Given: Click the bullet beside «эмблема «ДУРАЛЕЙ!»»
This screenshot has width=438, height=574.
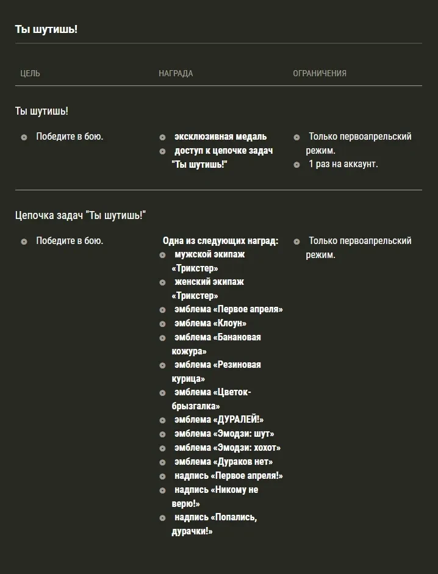Looking at the screenshot, I should [x=162, y=420].
